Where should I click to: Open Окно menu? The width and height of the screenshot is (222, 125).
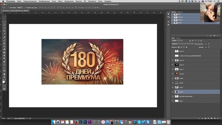point(100,1)
